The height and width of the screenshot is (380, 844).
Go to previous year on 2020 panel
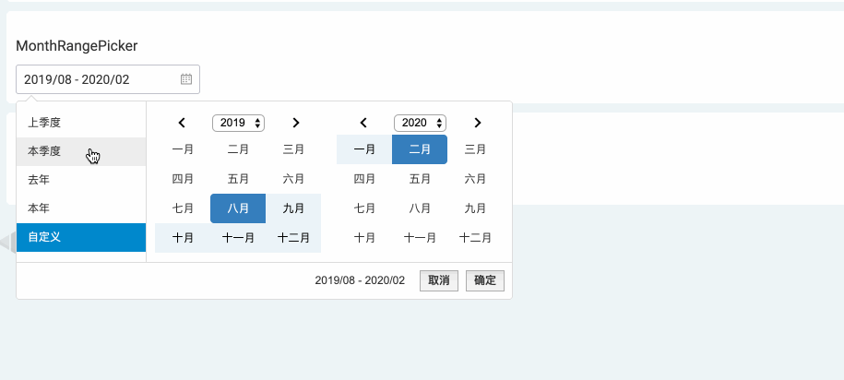click(x=363, y=123)
